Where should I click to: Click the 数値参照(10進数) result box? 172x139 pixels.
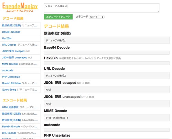pyautogui.click(x=107, y=40)
